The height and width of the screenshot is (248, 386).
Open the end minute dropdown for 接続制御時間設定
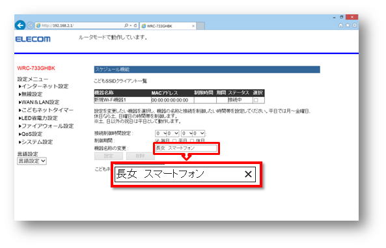click(x=199, y=133)
